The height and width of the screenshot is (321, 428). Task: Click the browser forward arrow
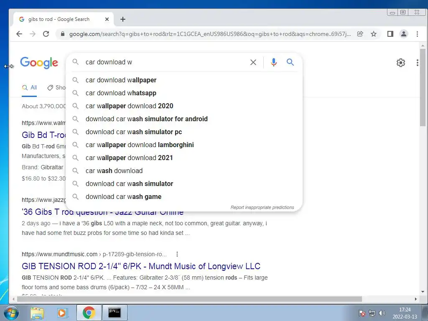point(33,34)
